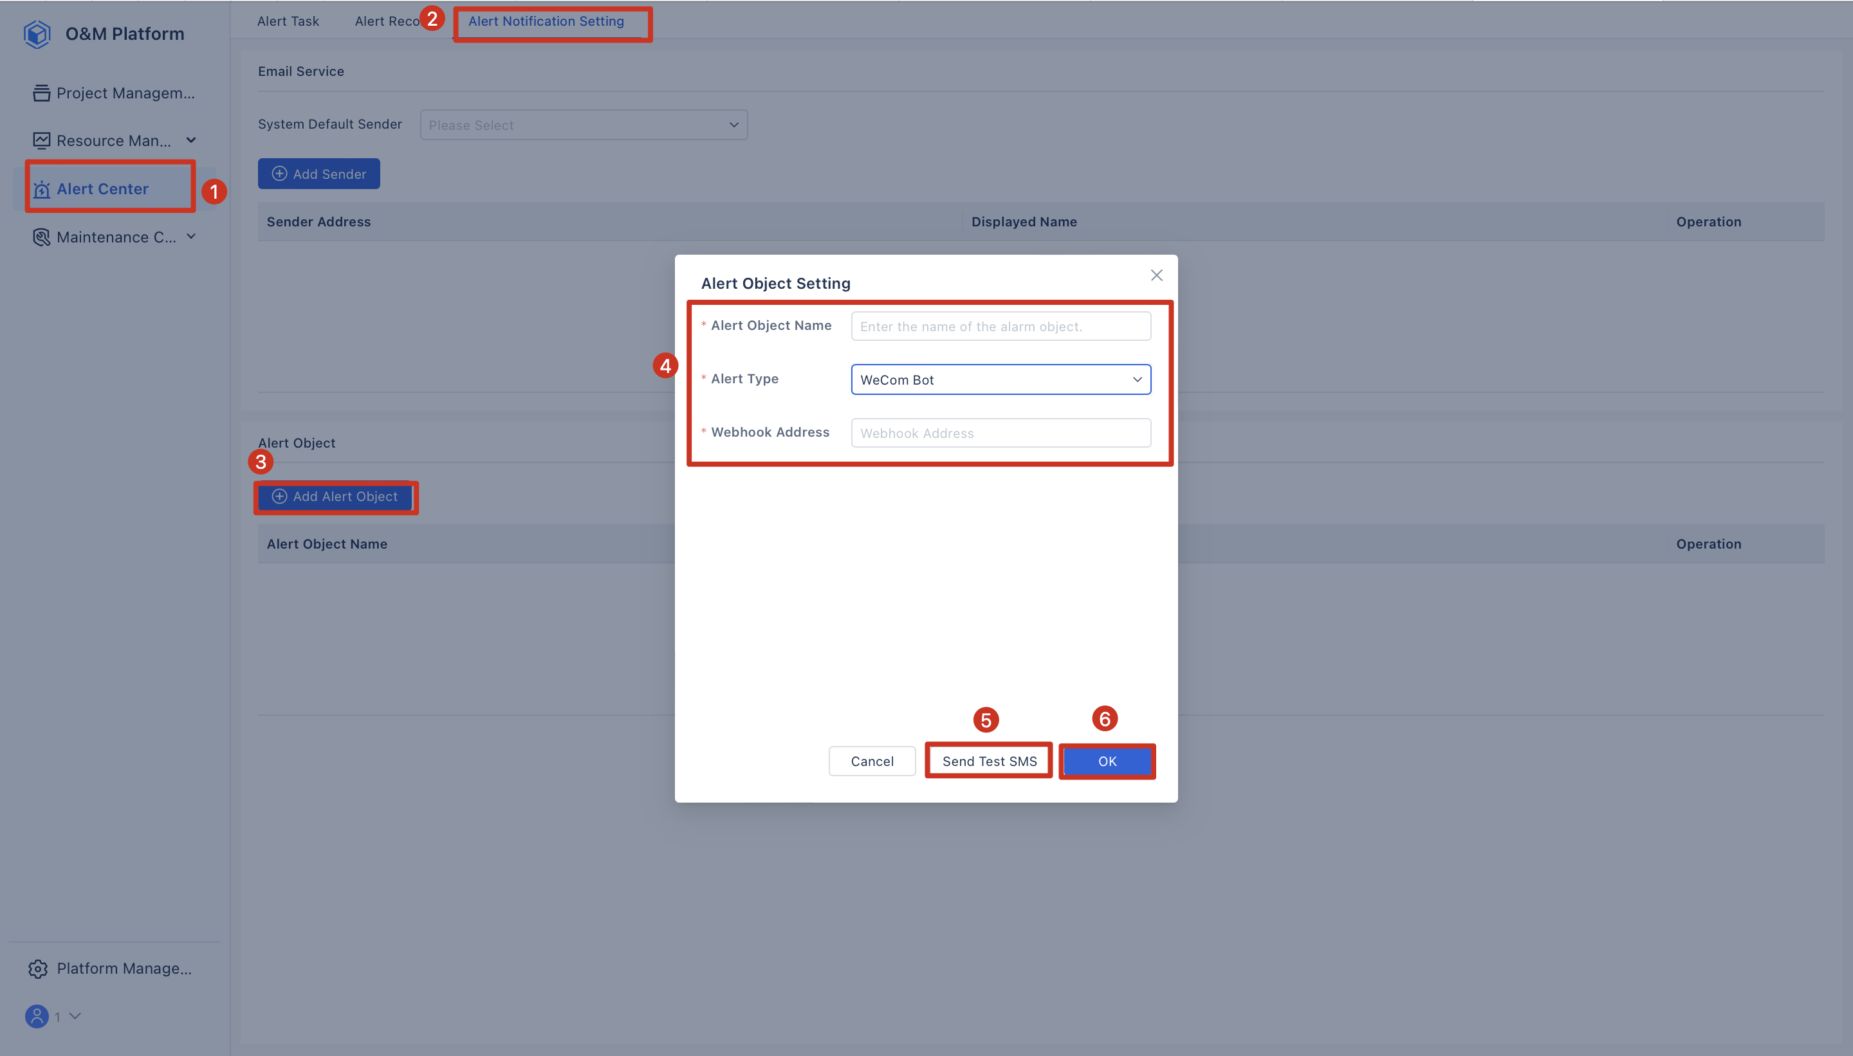
Task: Click the Send Test SMS button
Action: click(x=989, y=761)
